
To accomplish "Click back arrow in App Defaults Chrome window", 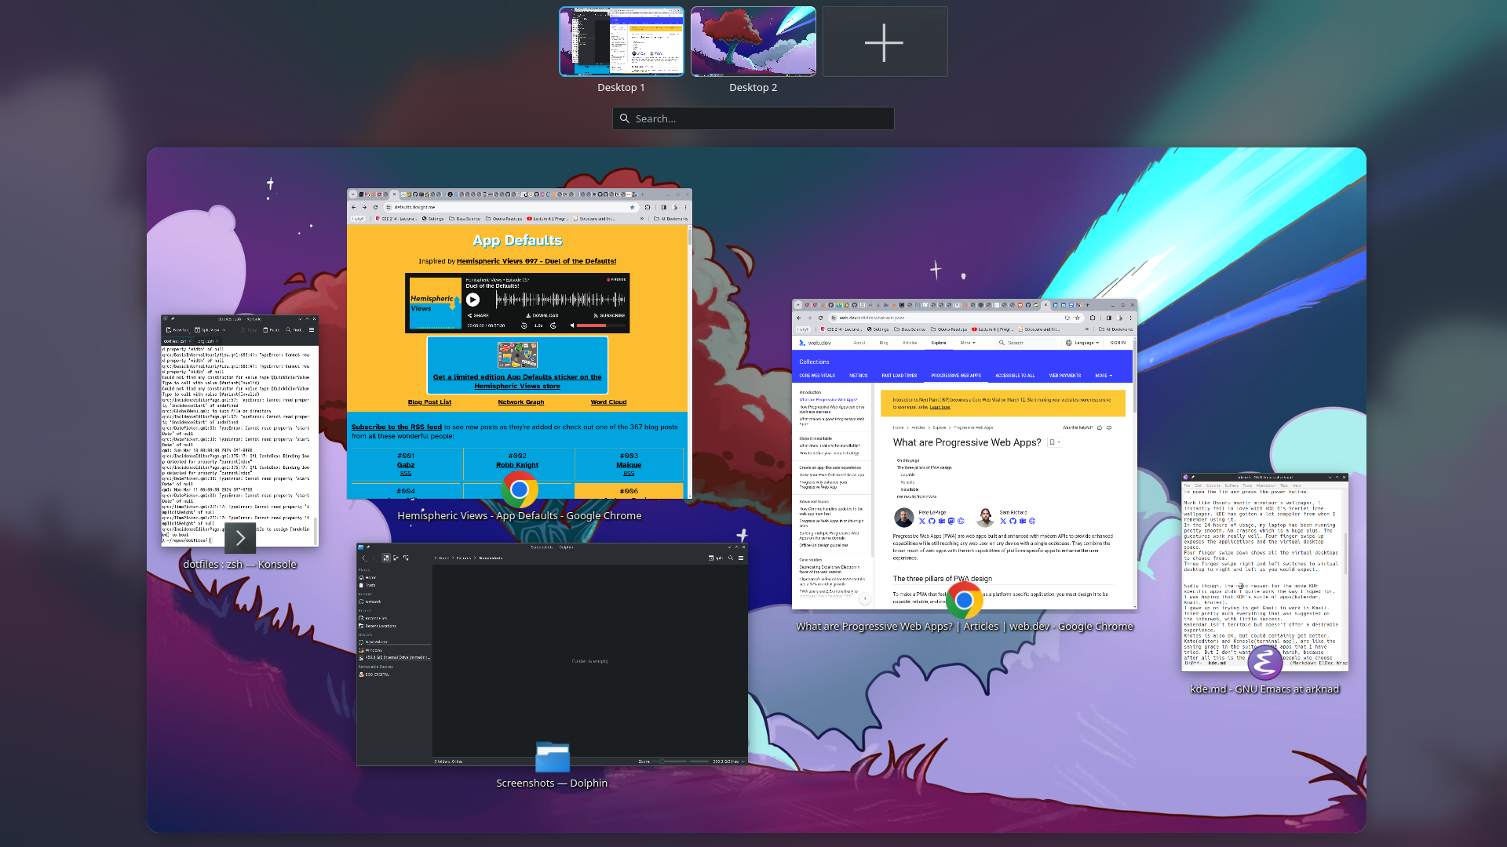I will click(354, 207).
